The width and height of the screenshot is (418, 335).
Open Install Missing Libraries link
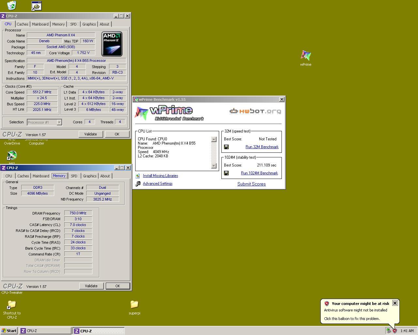(x=160, y=176)
